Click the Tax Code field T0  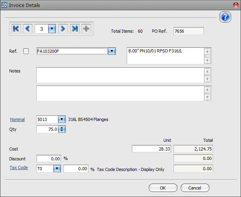point(45,169)
